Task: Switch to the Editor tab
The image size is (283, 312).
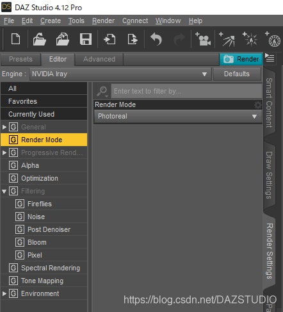Action: click(x=58, y=59)
